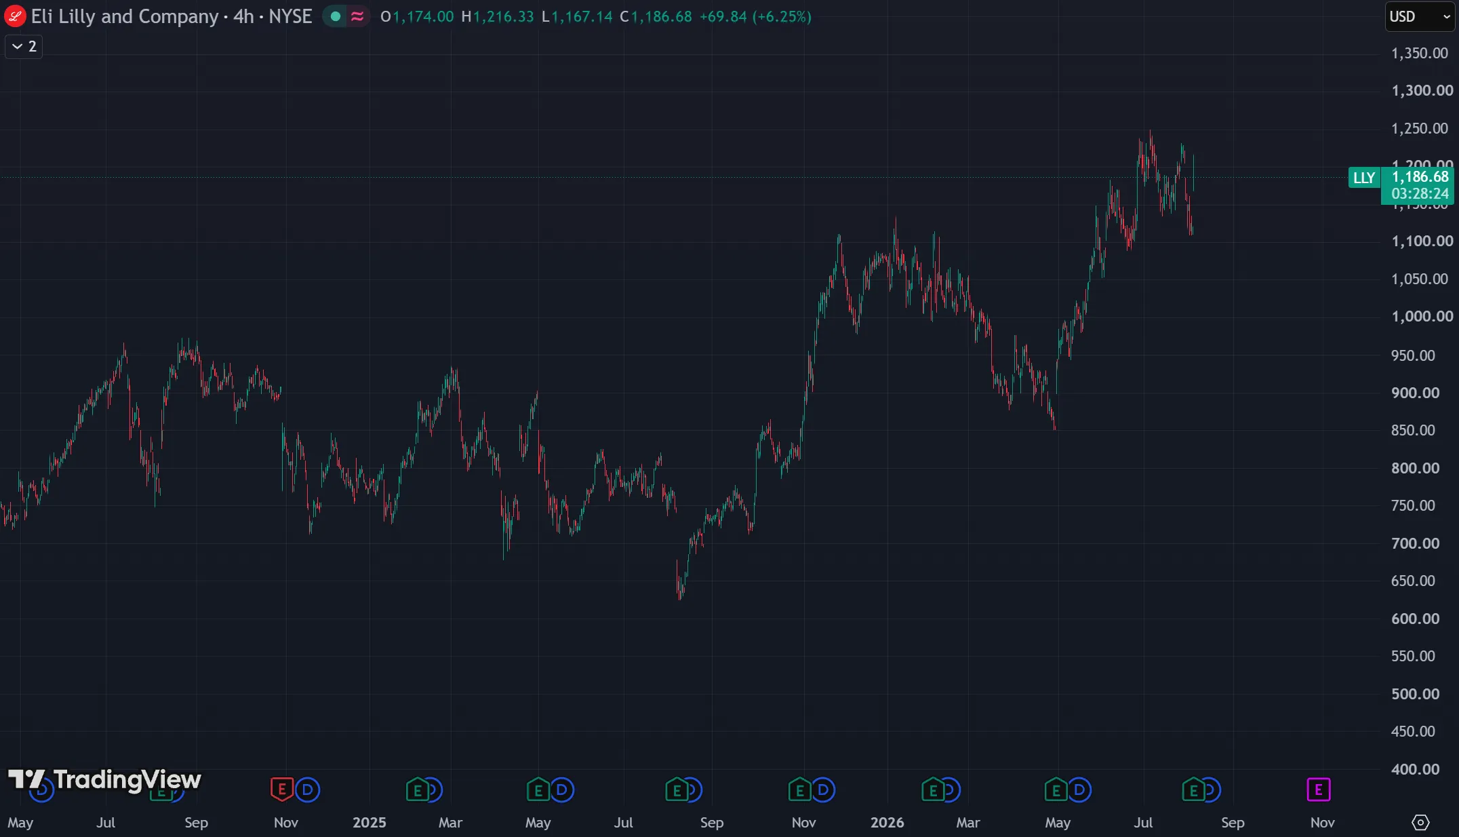Click the 600.00 price scale label
1459x837 pixels.
[1415, 619]
